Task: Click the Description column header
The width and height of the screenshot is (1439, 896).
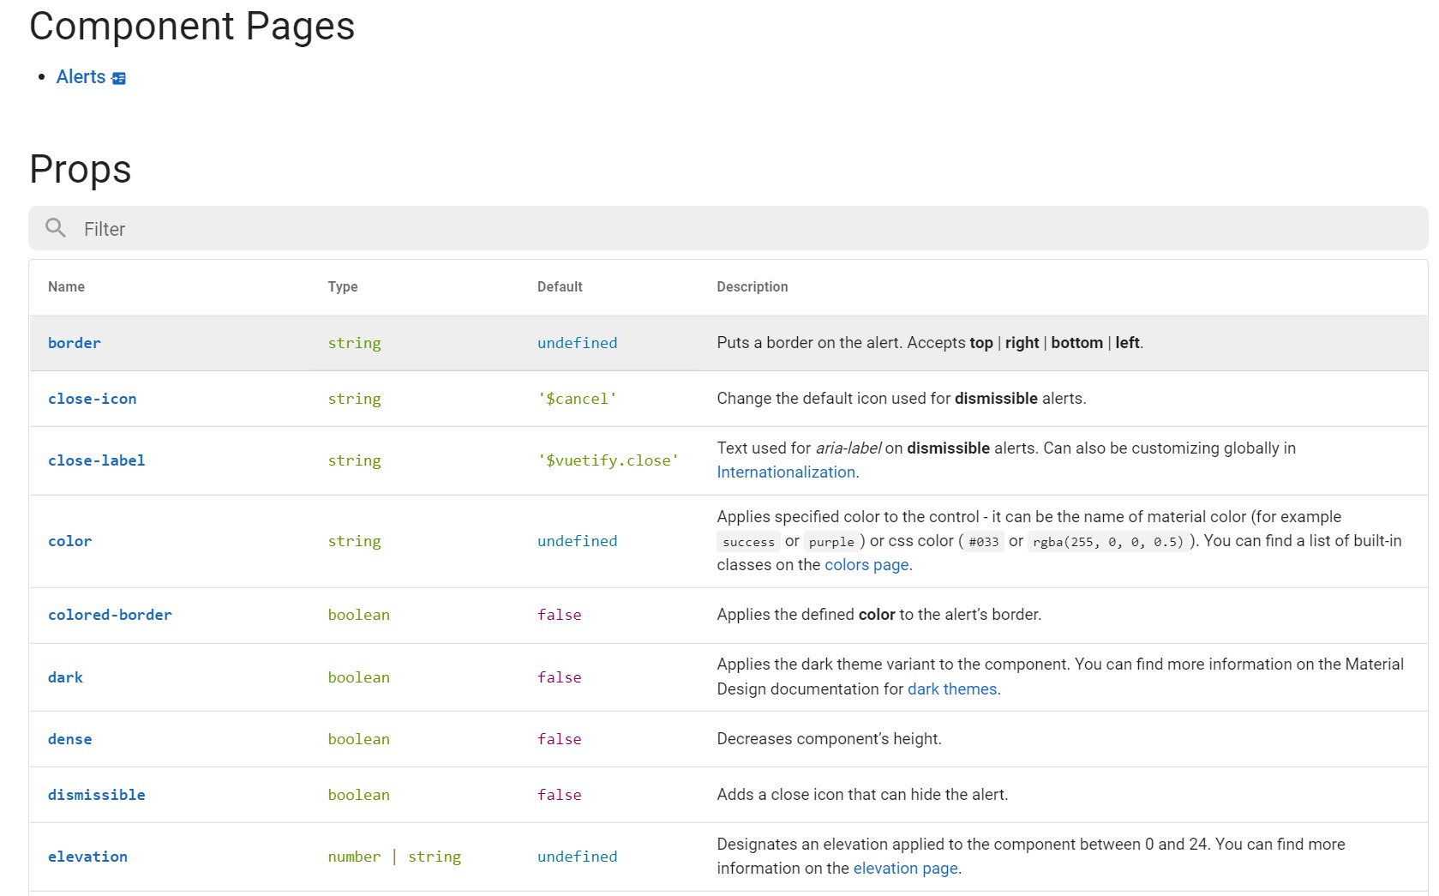Action: 752,287
